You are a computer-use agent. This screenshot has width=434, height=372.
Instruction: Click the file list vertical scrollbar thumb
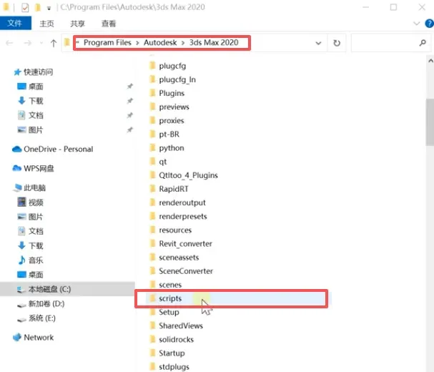coord(430,122)
